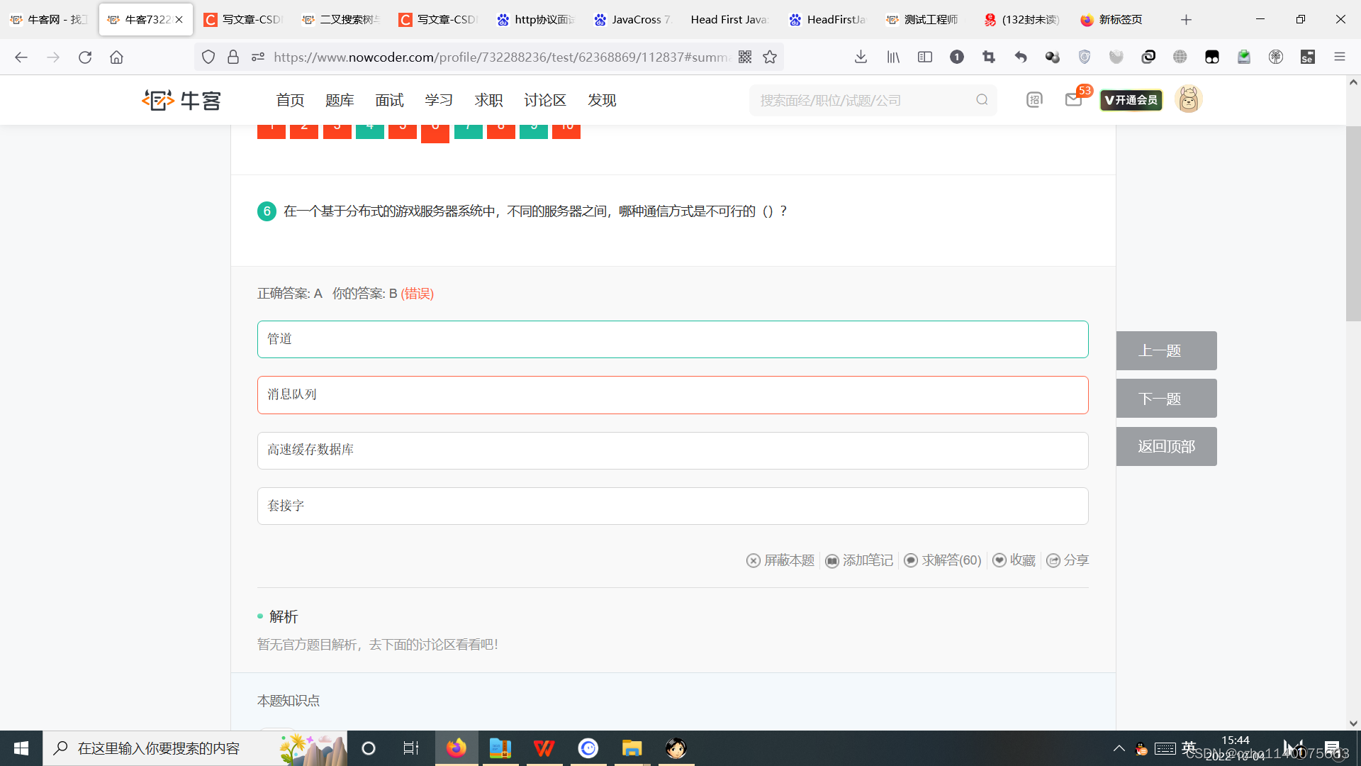Switch to the (132封未读) mail tab
Viewport: 1361px width, 766px height.
1022,19
